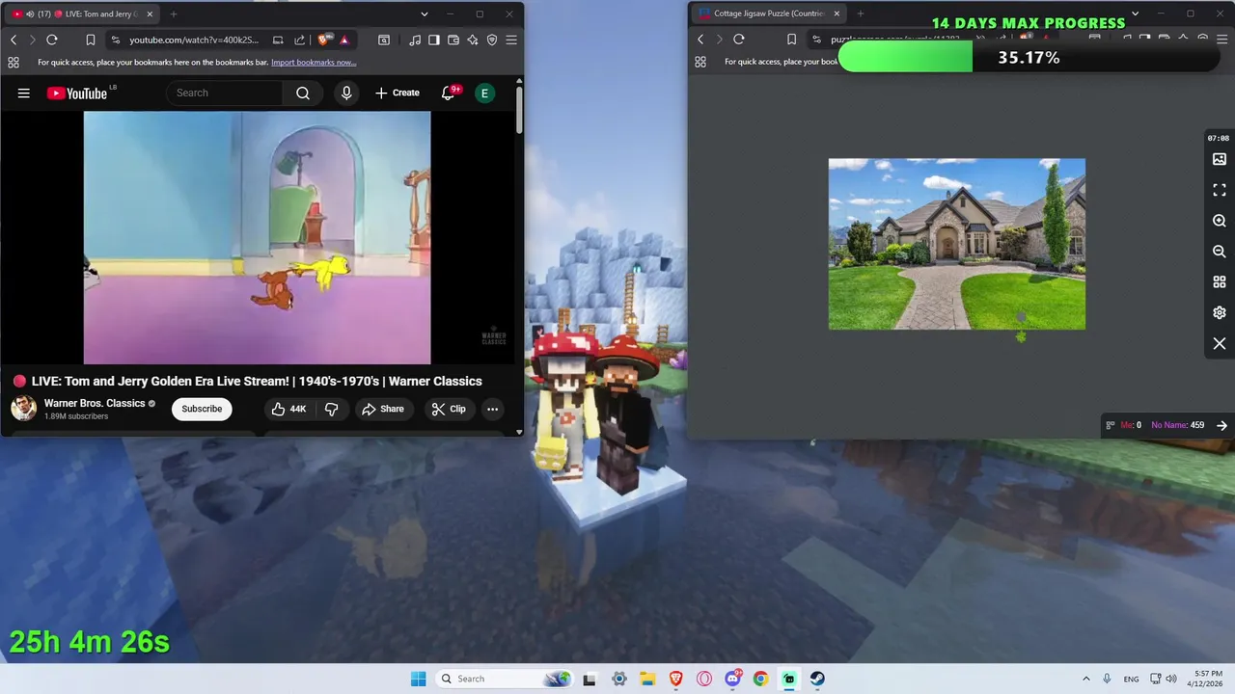Reload the puzzle page
Screen dimensions: 1235x694
pos(739,40)
